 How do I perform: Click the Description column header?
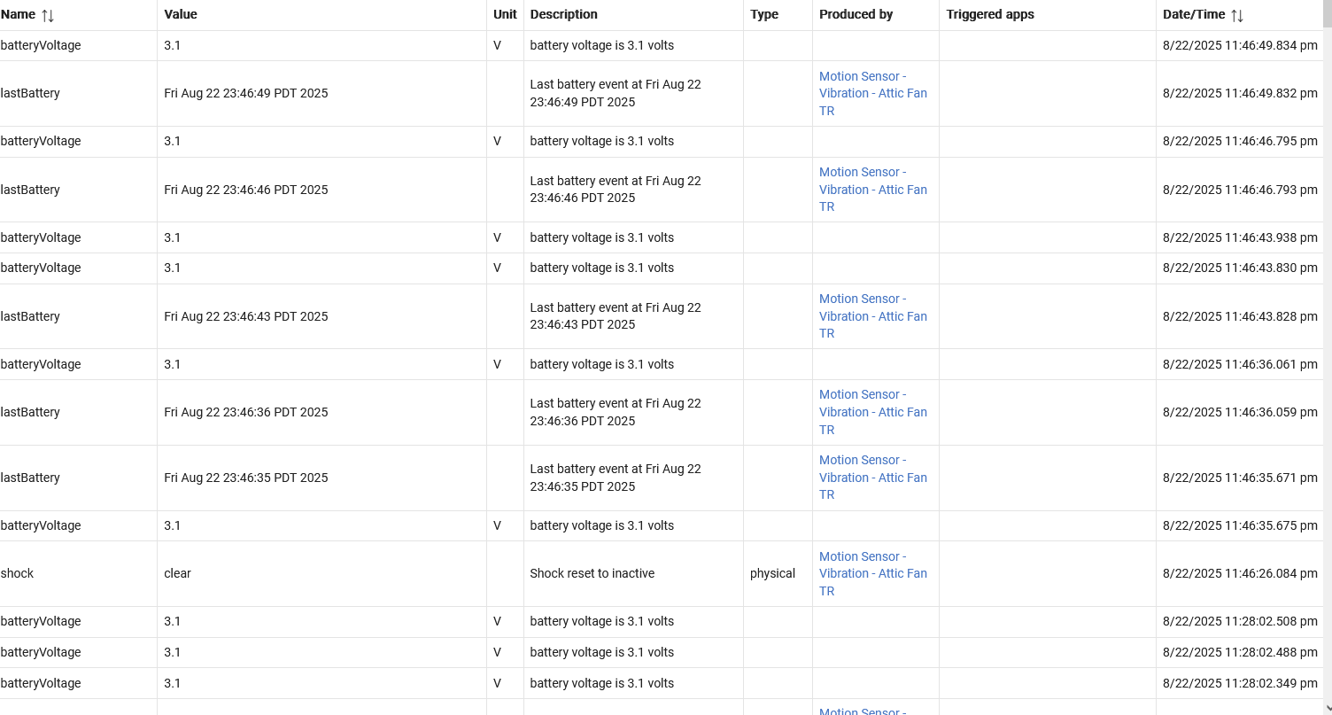pos(563,14)
